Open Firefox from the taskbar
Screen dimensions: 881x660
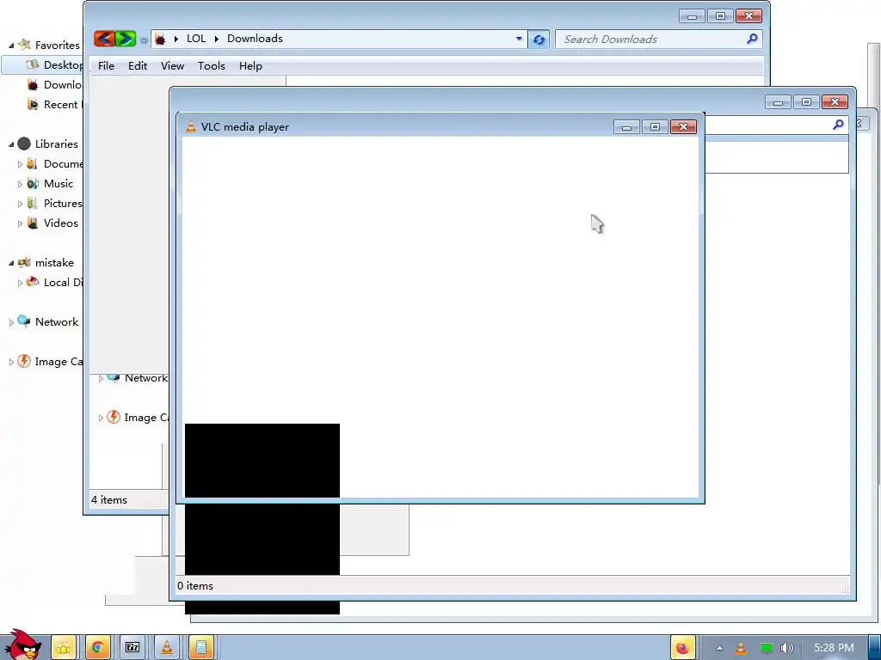[x=682, y=648]
